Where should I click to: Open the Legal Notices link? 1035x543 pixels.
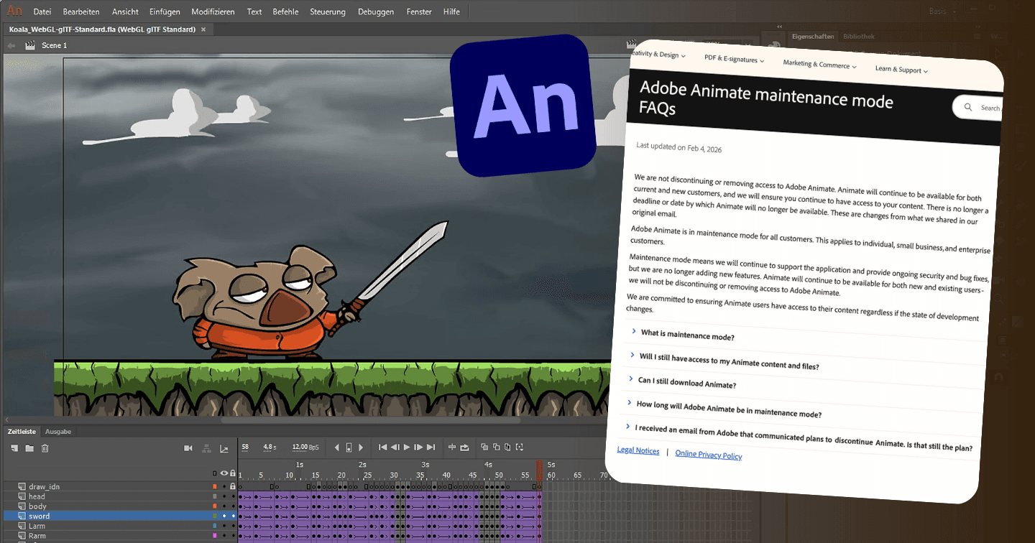[x=638, y=450]
